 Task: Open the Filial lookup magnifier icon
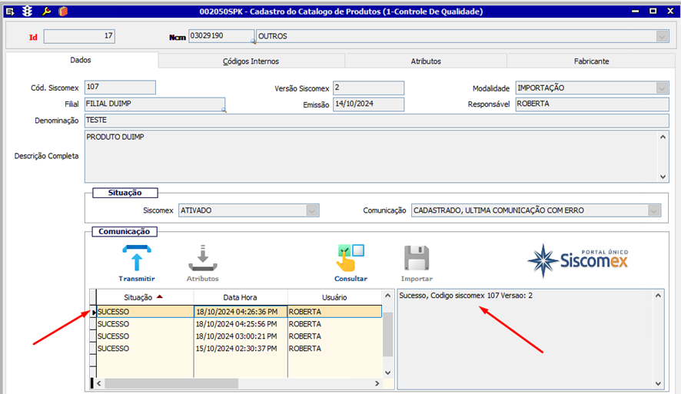(x=224, y=111)
